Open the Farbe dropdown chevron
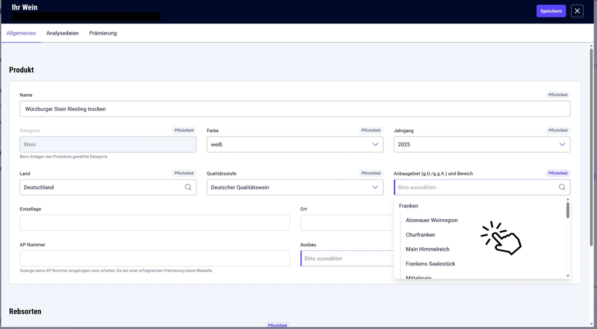 (x=375, y=144)
